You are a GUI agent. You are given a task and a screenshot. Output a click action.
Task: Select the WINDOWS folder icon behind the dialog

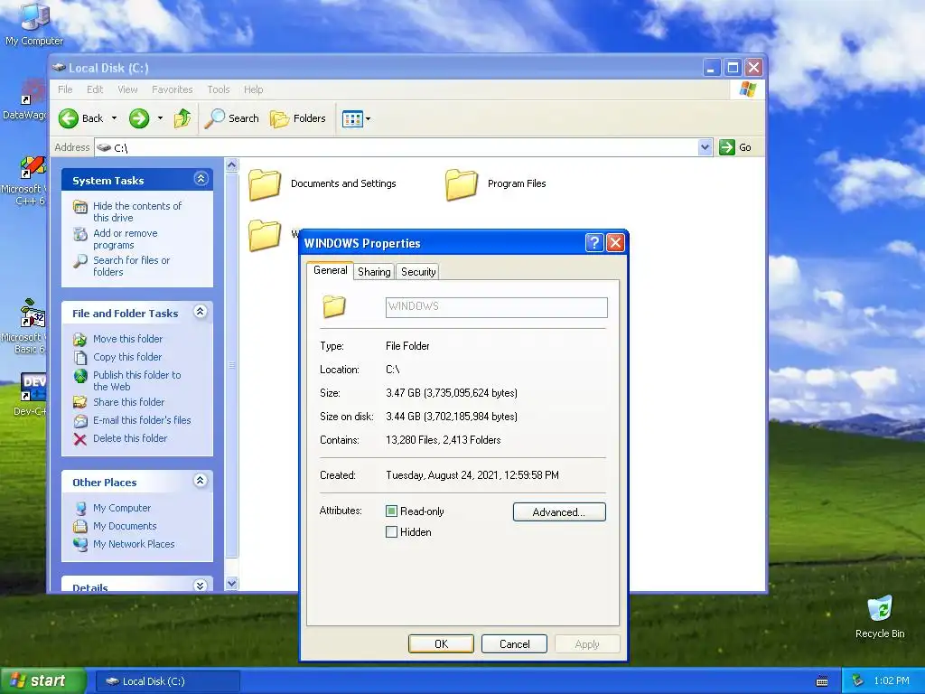[x=265, y=235]
